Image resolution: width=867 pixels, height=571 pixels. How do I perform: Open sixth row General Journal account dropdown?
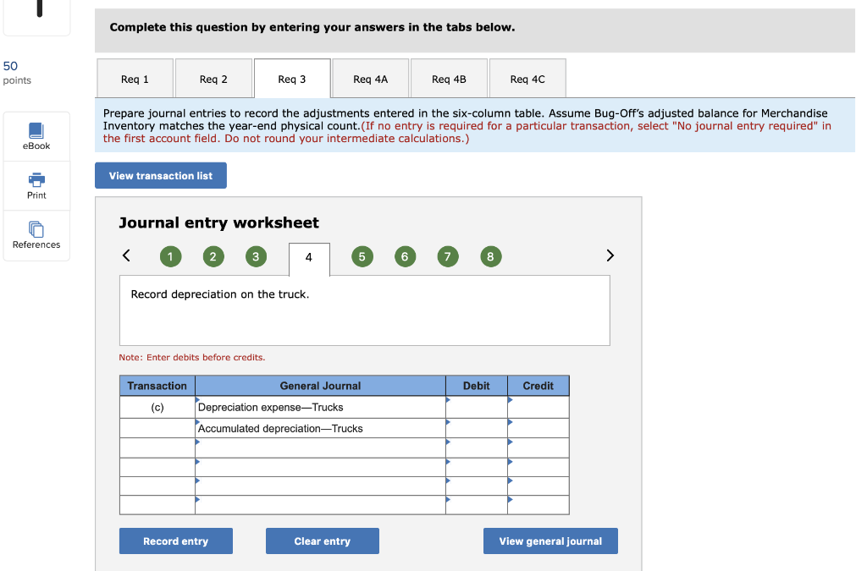point(320,505)
